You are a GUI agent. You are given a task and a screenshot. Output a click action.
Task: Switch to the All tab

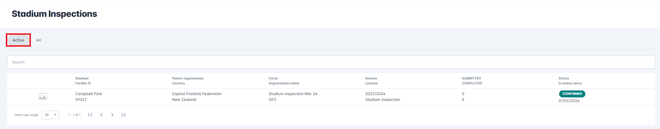39,40
